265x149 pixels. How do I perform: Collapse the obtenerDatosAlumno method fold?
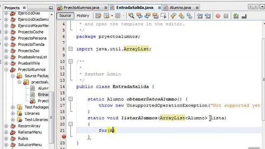[70, 99]
